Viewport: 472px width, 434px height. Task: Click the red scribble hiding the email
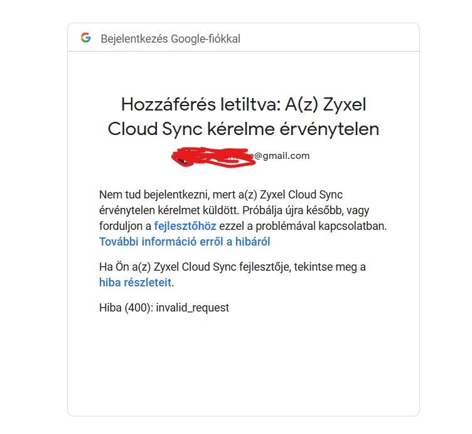coord(213,156)
